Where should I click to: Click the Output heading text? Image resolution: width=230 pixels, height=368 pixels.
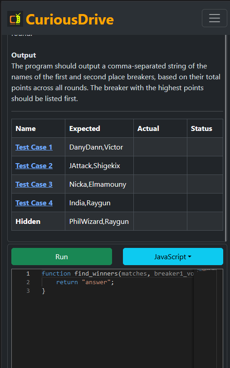[24, 55]
